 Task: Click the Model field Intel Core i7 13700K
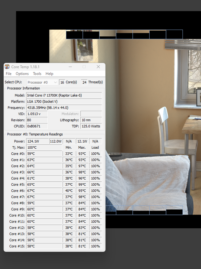point(64,95)
